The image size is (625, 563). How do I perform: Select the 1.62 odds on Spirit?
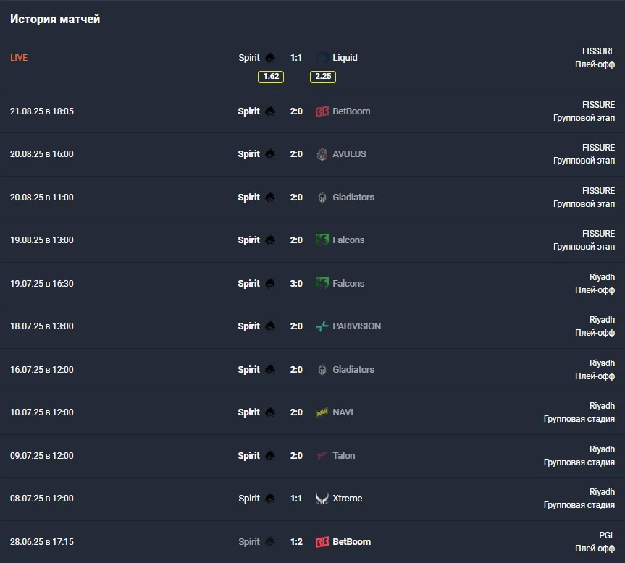pyautogui.click(x=271, y=77)
